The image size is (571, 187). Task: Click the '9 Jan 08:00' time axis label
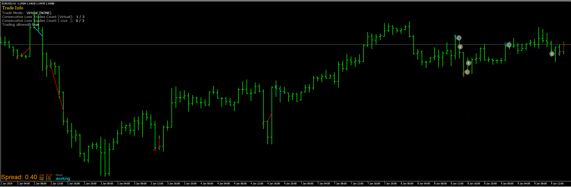pyautogui.click(x=541, y=184)
